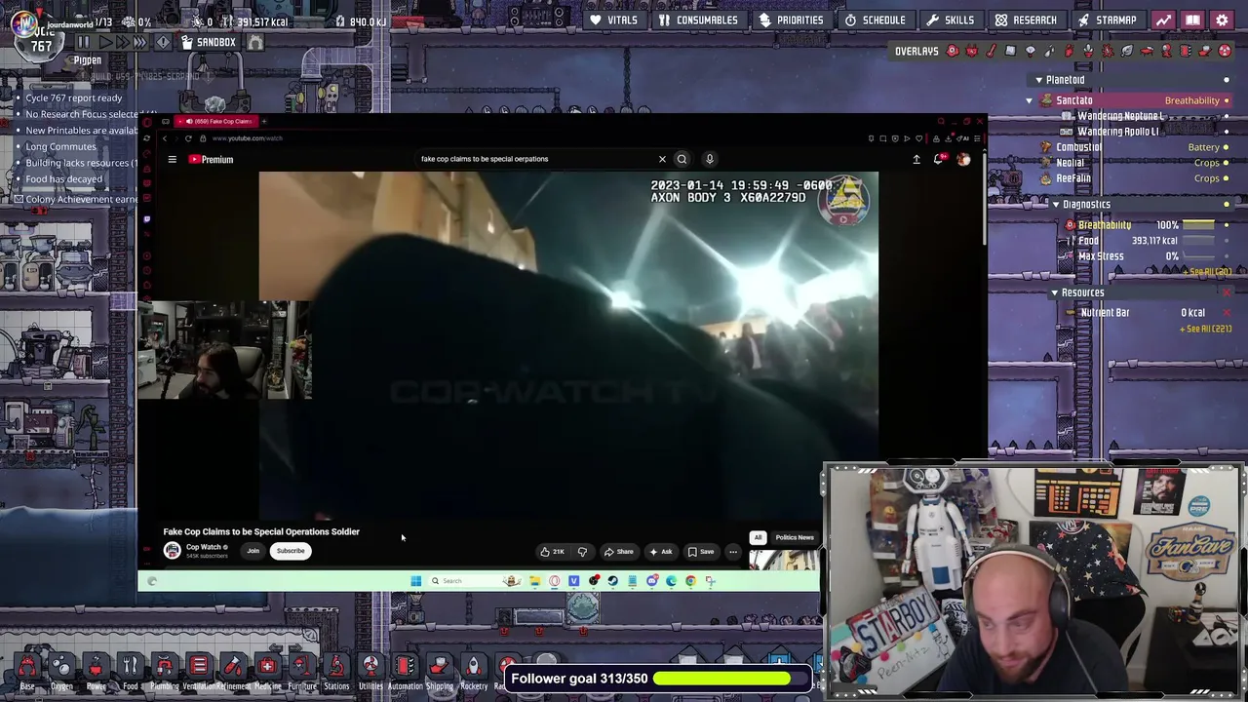Click the YouTube notifications bell
Image resolution: width=1248 pixels, height=702 pixels.
pyautogui.click(x=938, y=159)
